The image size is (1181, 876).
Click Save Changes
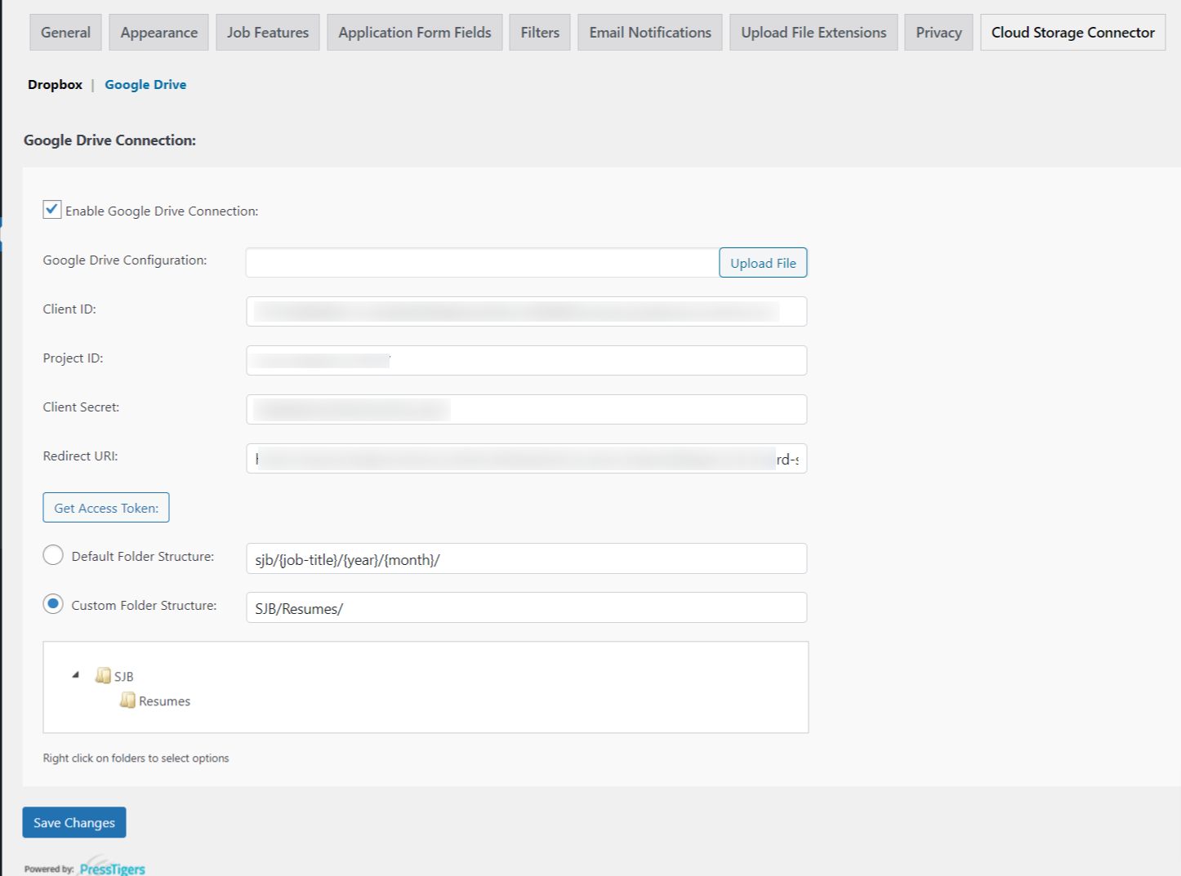pyautogui.click(x=74, y=822)
